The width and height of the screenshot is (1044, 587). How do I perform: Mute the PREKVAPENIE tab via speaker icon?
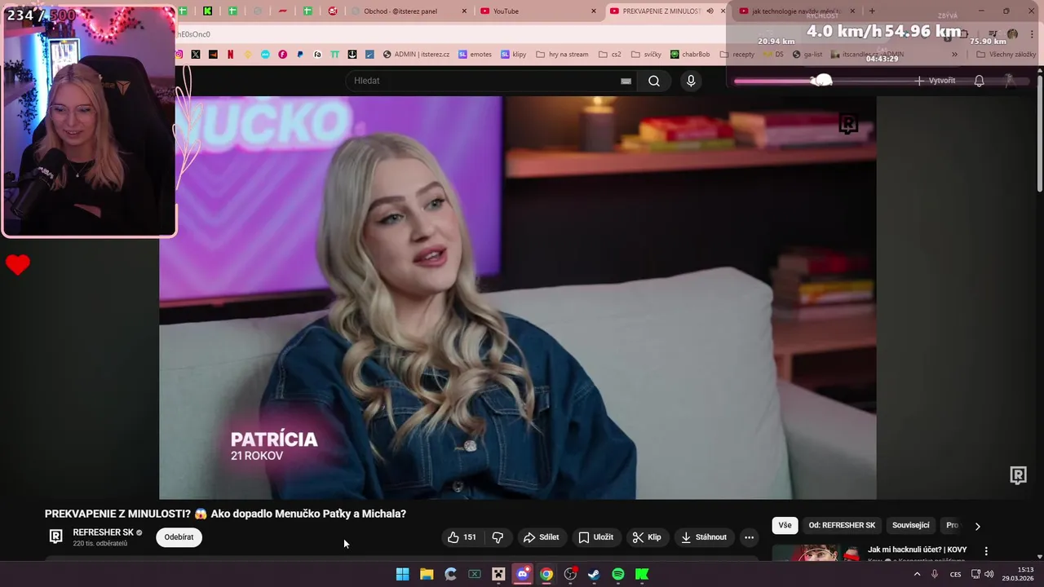click(x=710, y=11)
